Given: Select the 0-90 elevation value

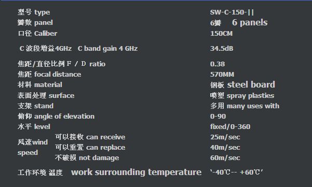Looking at the screenshot, I should click(218, 117).
